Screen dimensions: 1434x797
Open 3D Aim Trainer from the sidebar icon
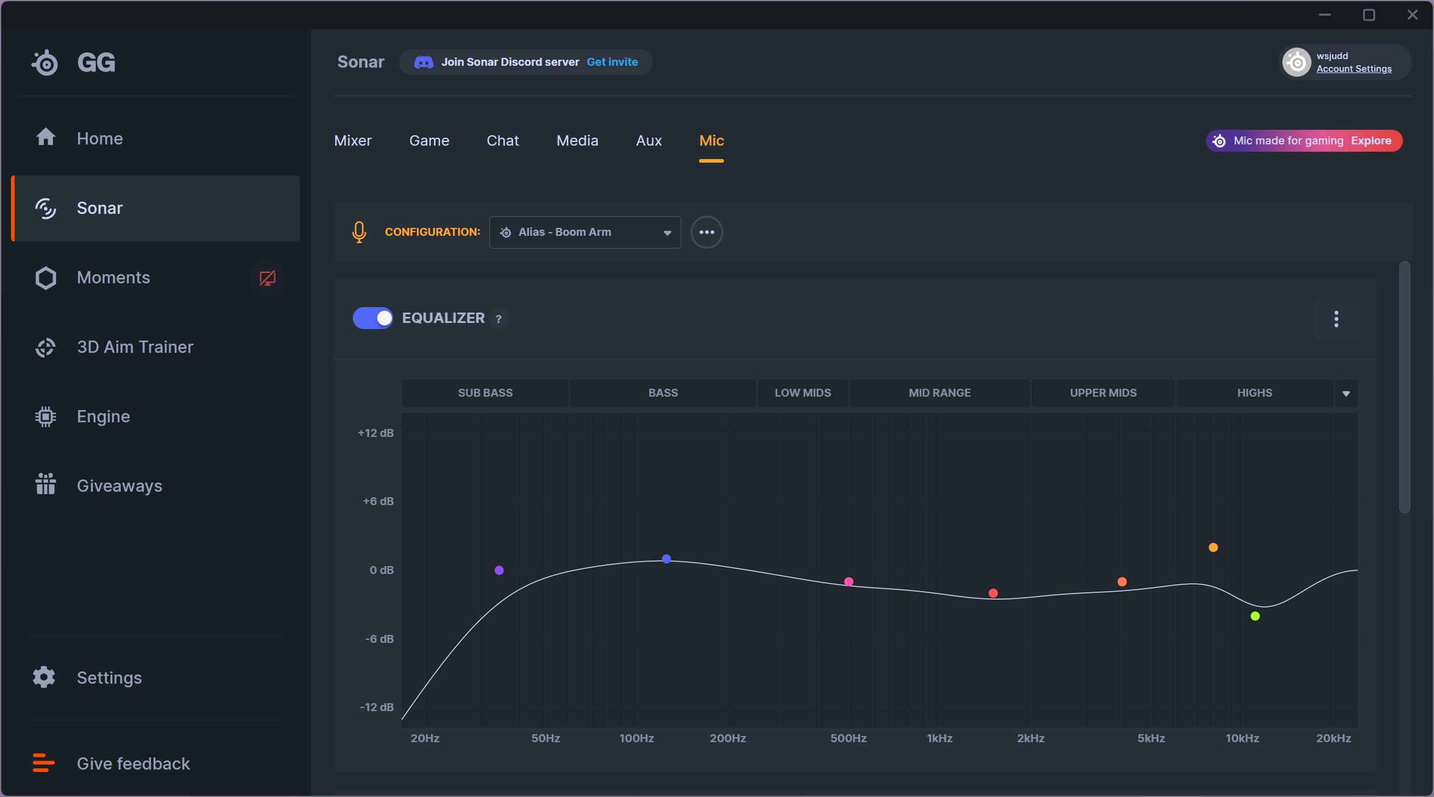[x=45, y=347]
